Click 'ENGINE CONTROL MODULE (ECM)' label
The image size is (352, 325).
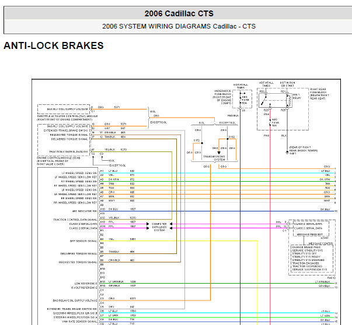coord(58,158)
